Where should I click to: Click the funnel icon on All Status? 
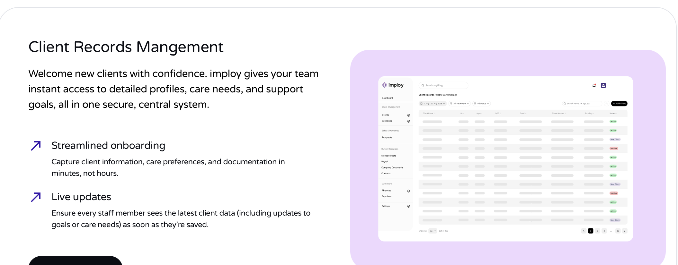pyautogui.click(x=475, y=104)
